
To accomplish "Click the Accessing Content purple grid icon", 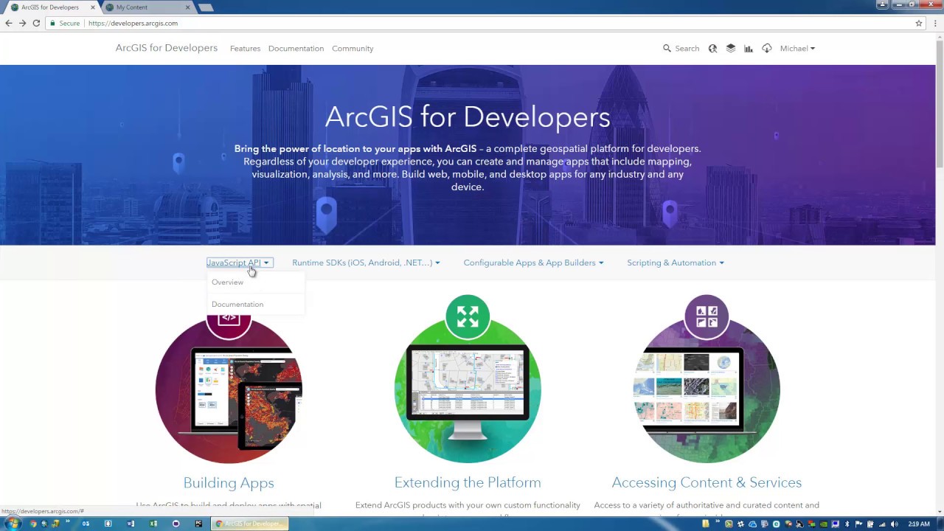I will [x=707, y=316].
